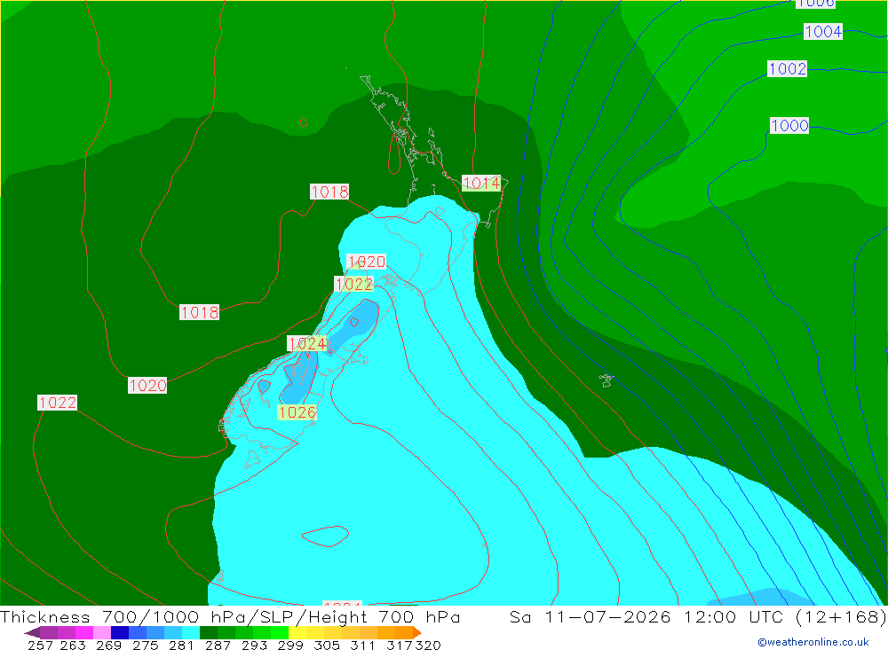Click the legend value 320
The height and width of the screenshot is (650, 888).
click(428, 645)
